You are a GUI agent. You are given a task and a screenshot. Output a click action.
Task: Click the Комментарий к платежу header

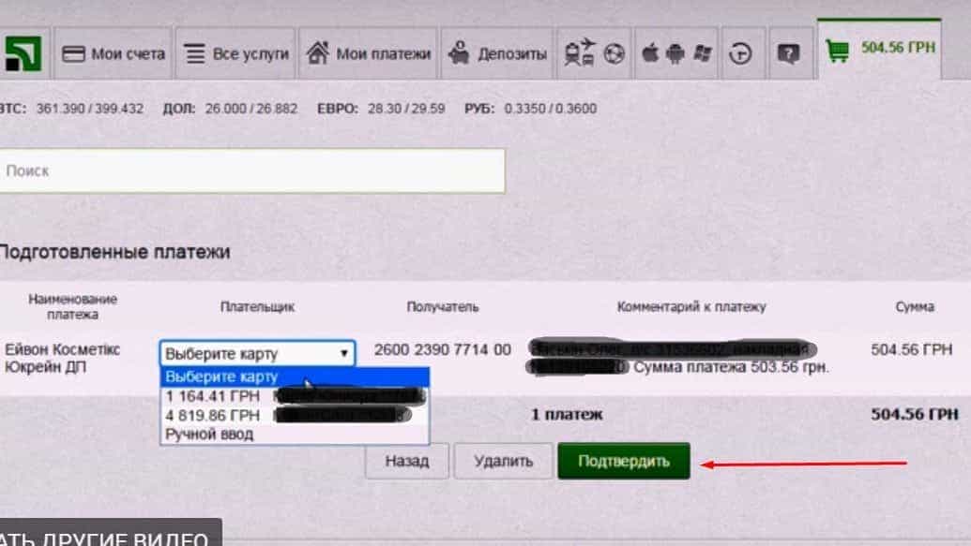pos(691,306)
